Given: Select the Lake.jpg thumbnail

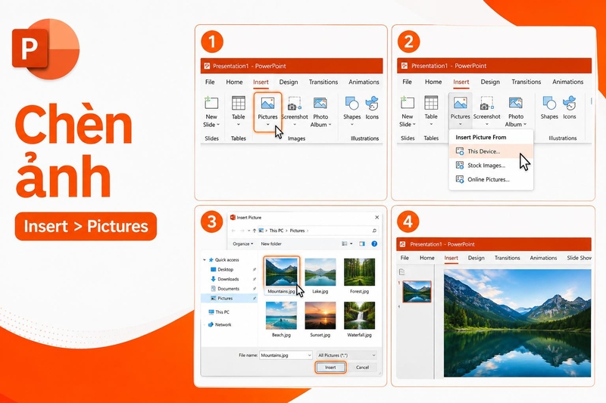Looking at the screenshot, I should 320,272.
